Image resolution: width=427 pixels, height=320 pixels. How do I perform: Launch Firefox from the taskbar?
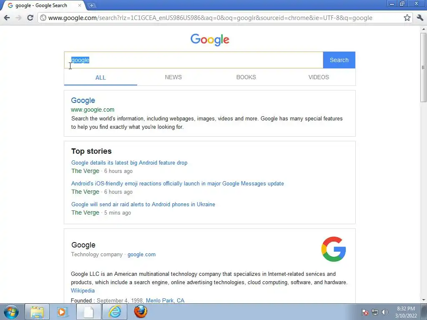[141, 312]
